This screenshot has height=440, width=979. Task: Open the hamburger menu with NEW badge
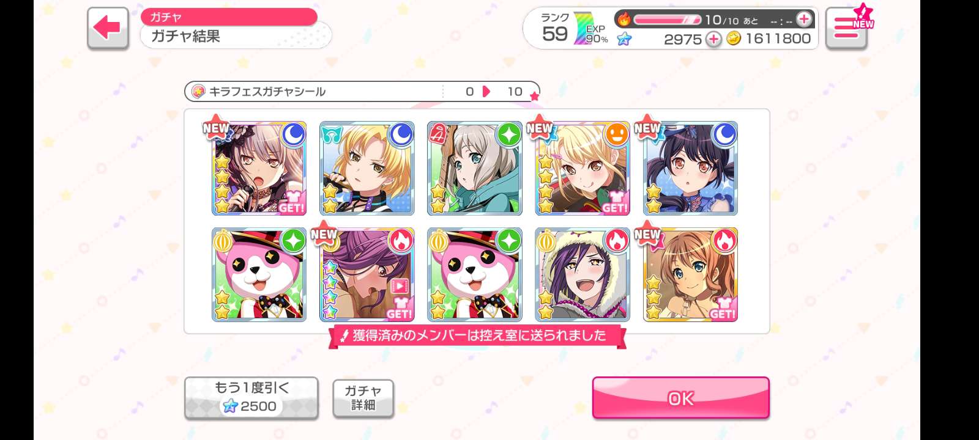(x=846, y=28)
